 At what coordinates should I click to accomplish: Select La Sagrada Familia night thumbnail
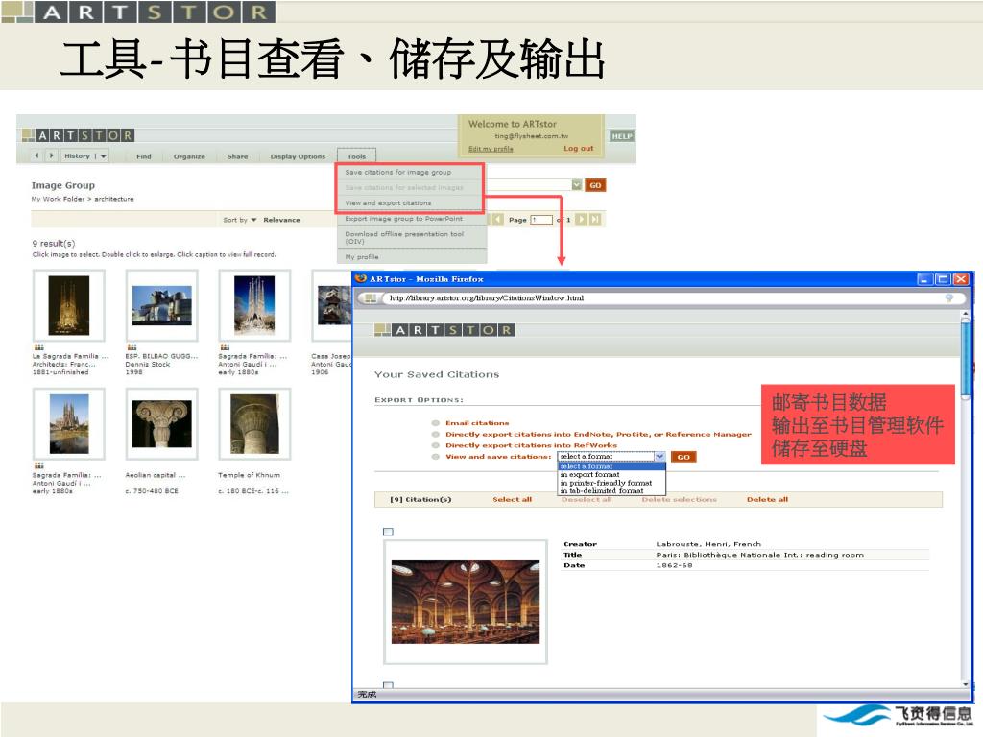coord(69,306)
